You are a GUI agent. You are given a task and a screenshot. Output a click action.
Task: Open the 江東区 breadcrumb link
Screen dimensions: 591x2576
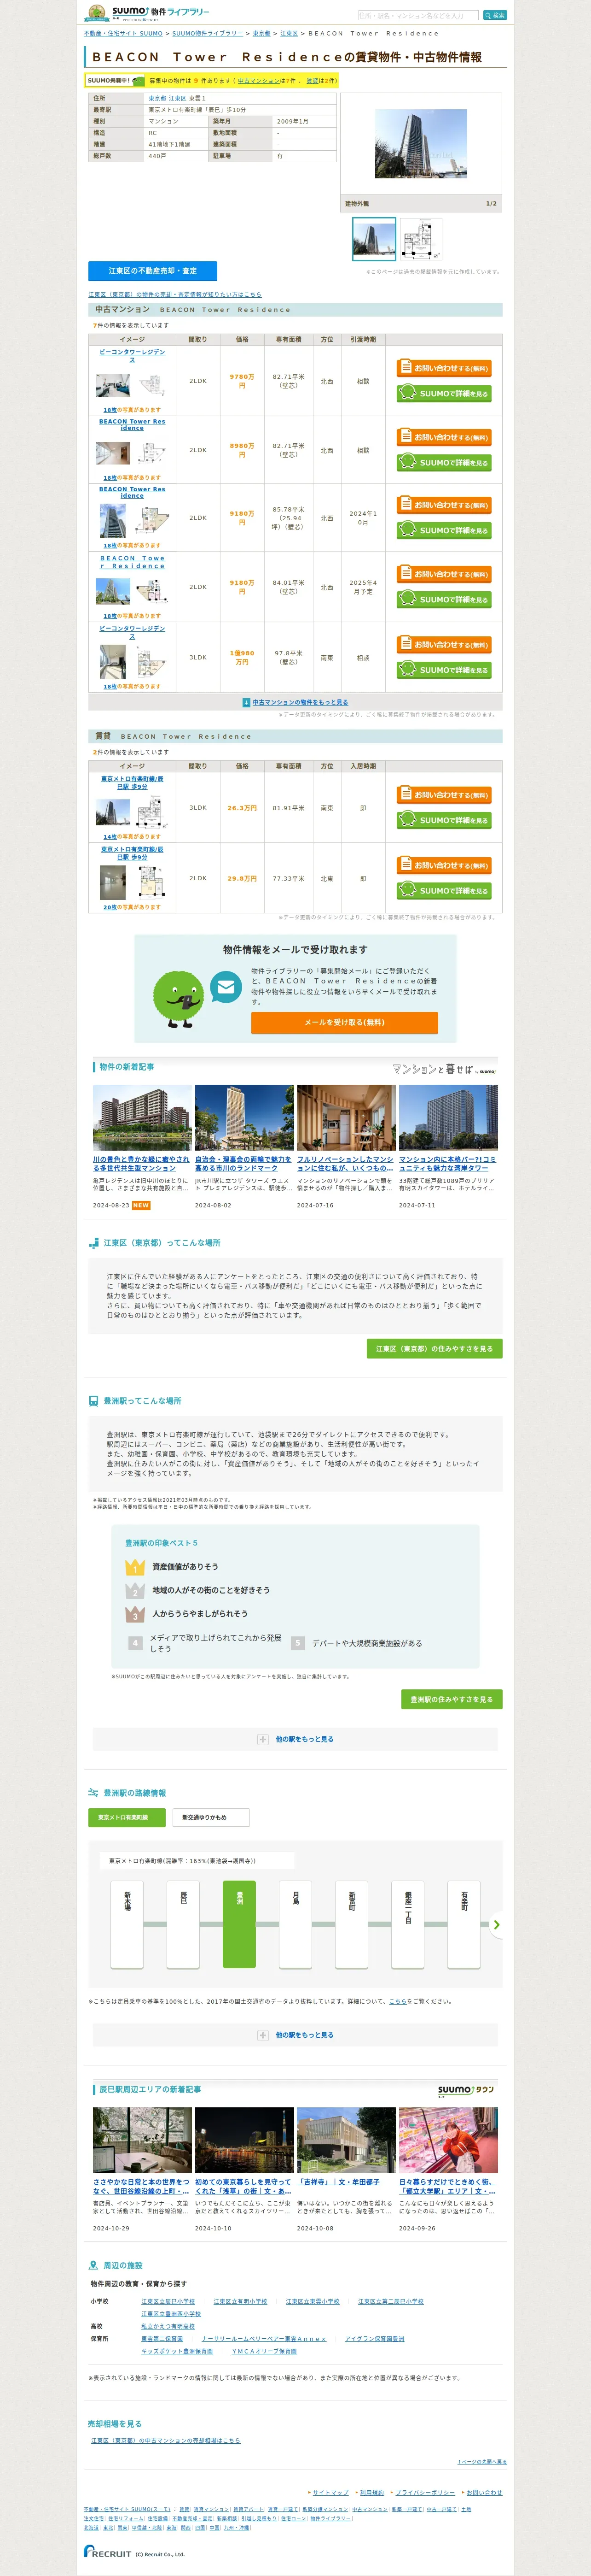coord(289,33)
